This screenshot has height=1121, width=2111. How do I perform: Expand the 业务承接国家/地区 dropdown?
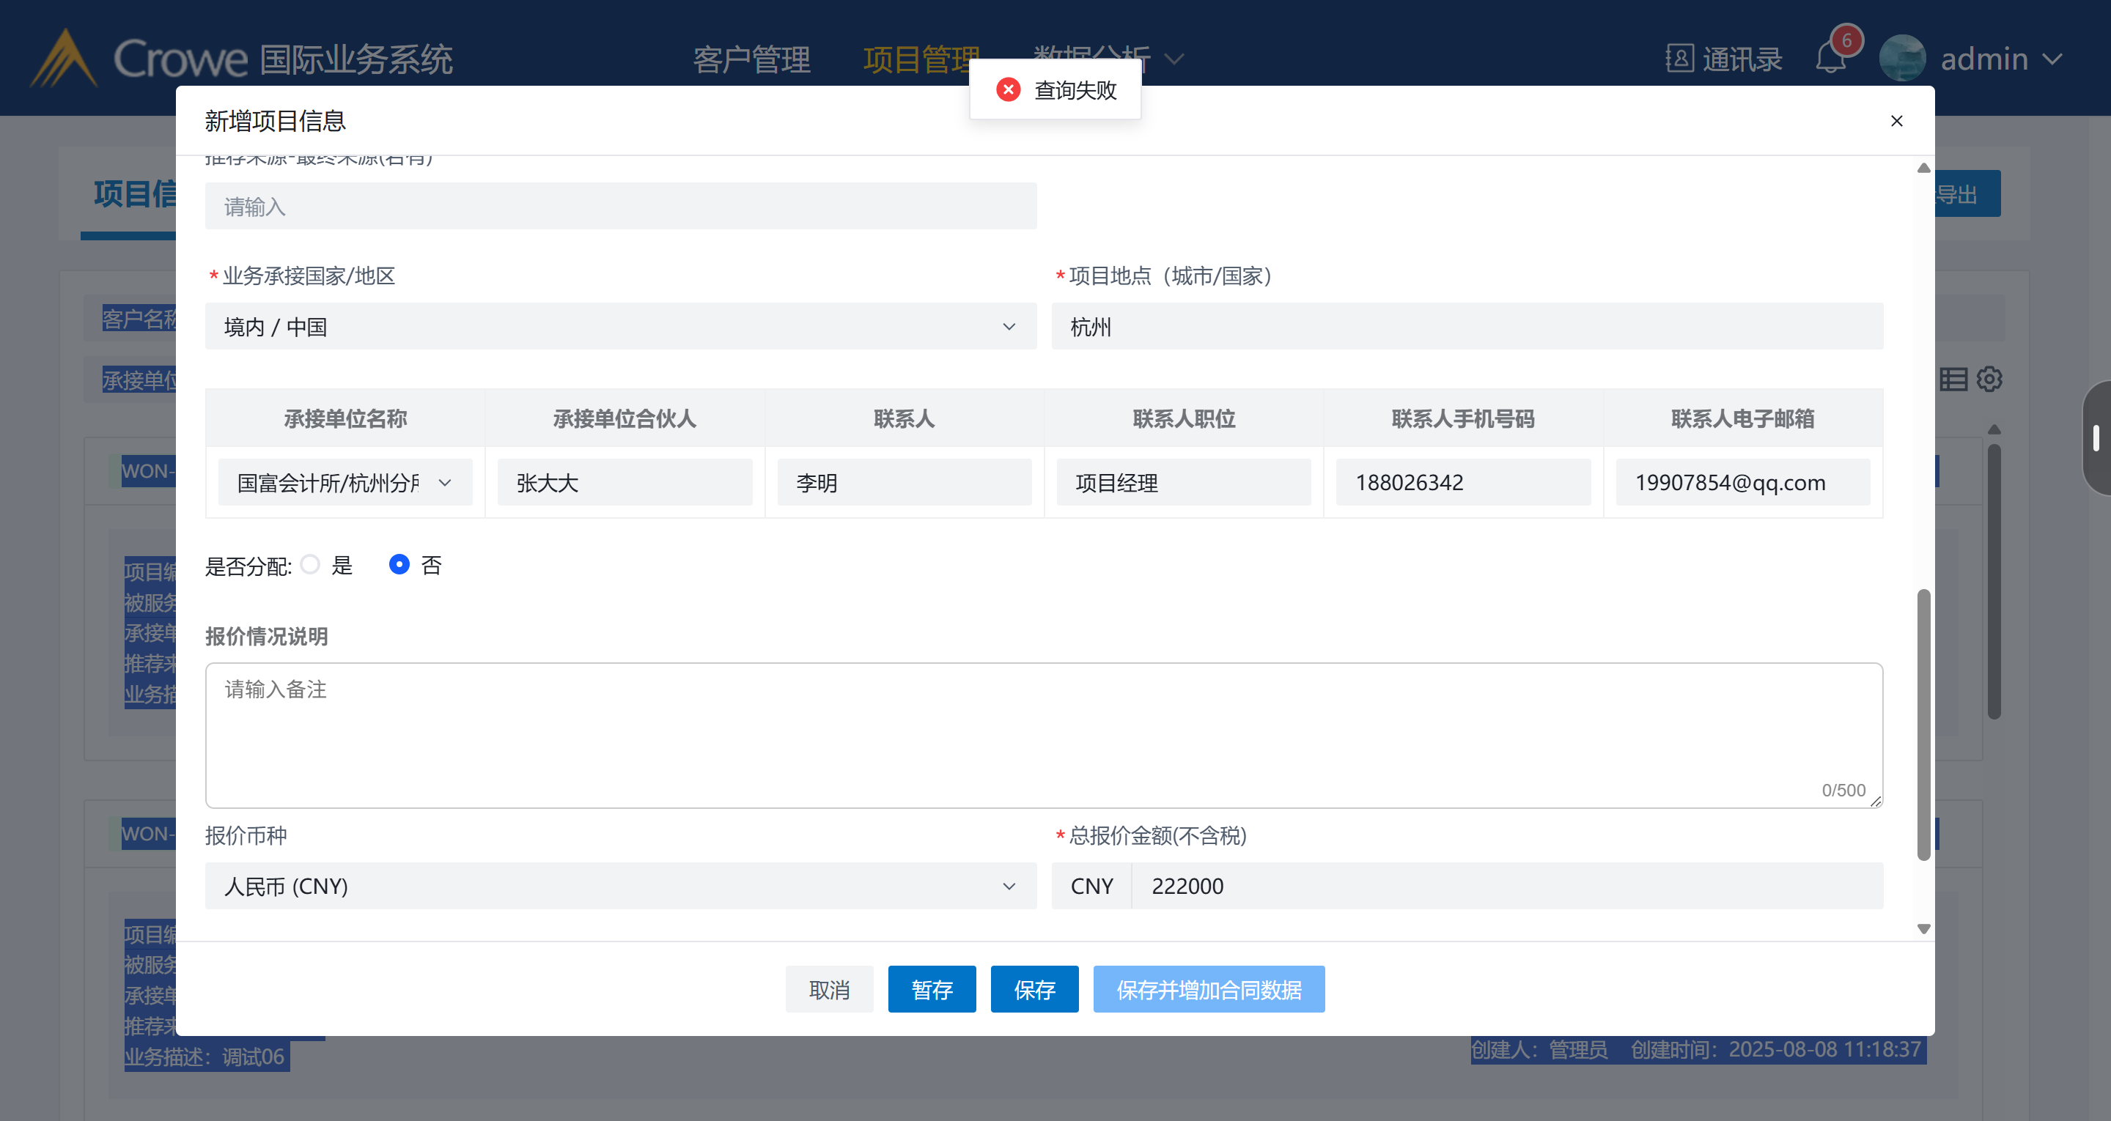click(x=620, y=326)
